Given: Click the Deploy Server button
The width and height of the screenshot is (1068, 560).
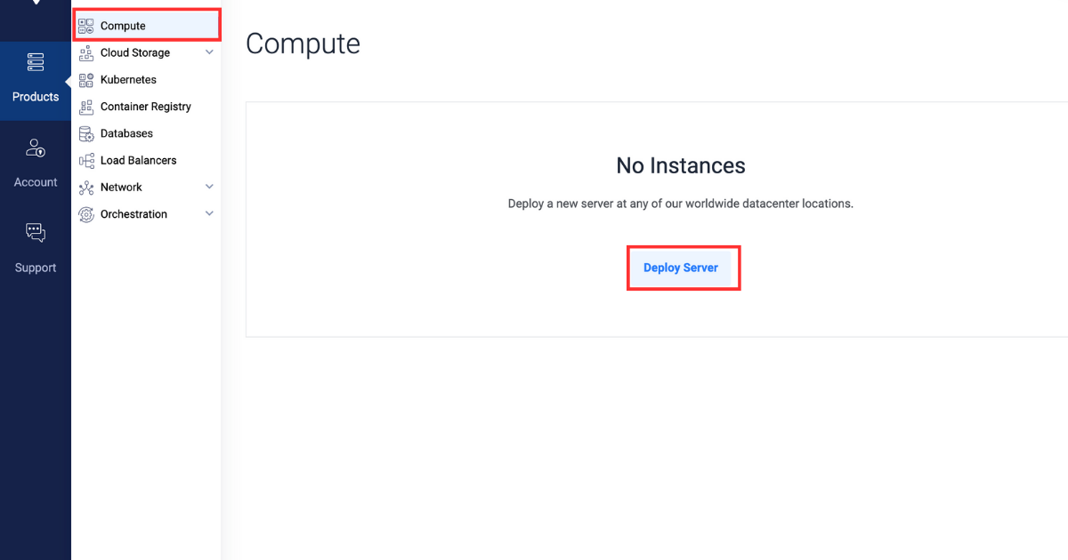Looking at the screenshot, I should (684, 268).
